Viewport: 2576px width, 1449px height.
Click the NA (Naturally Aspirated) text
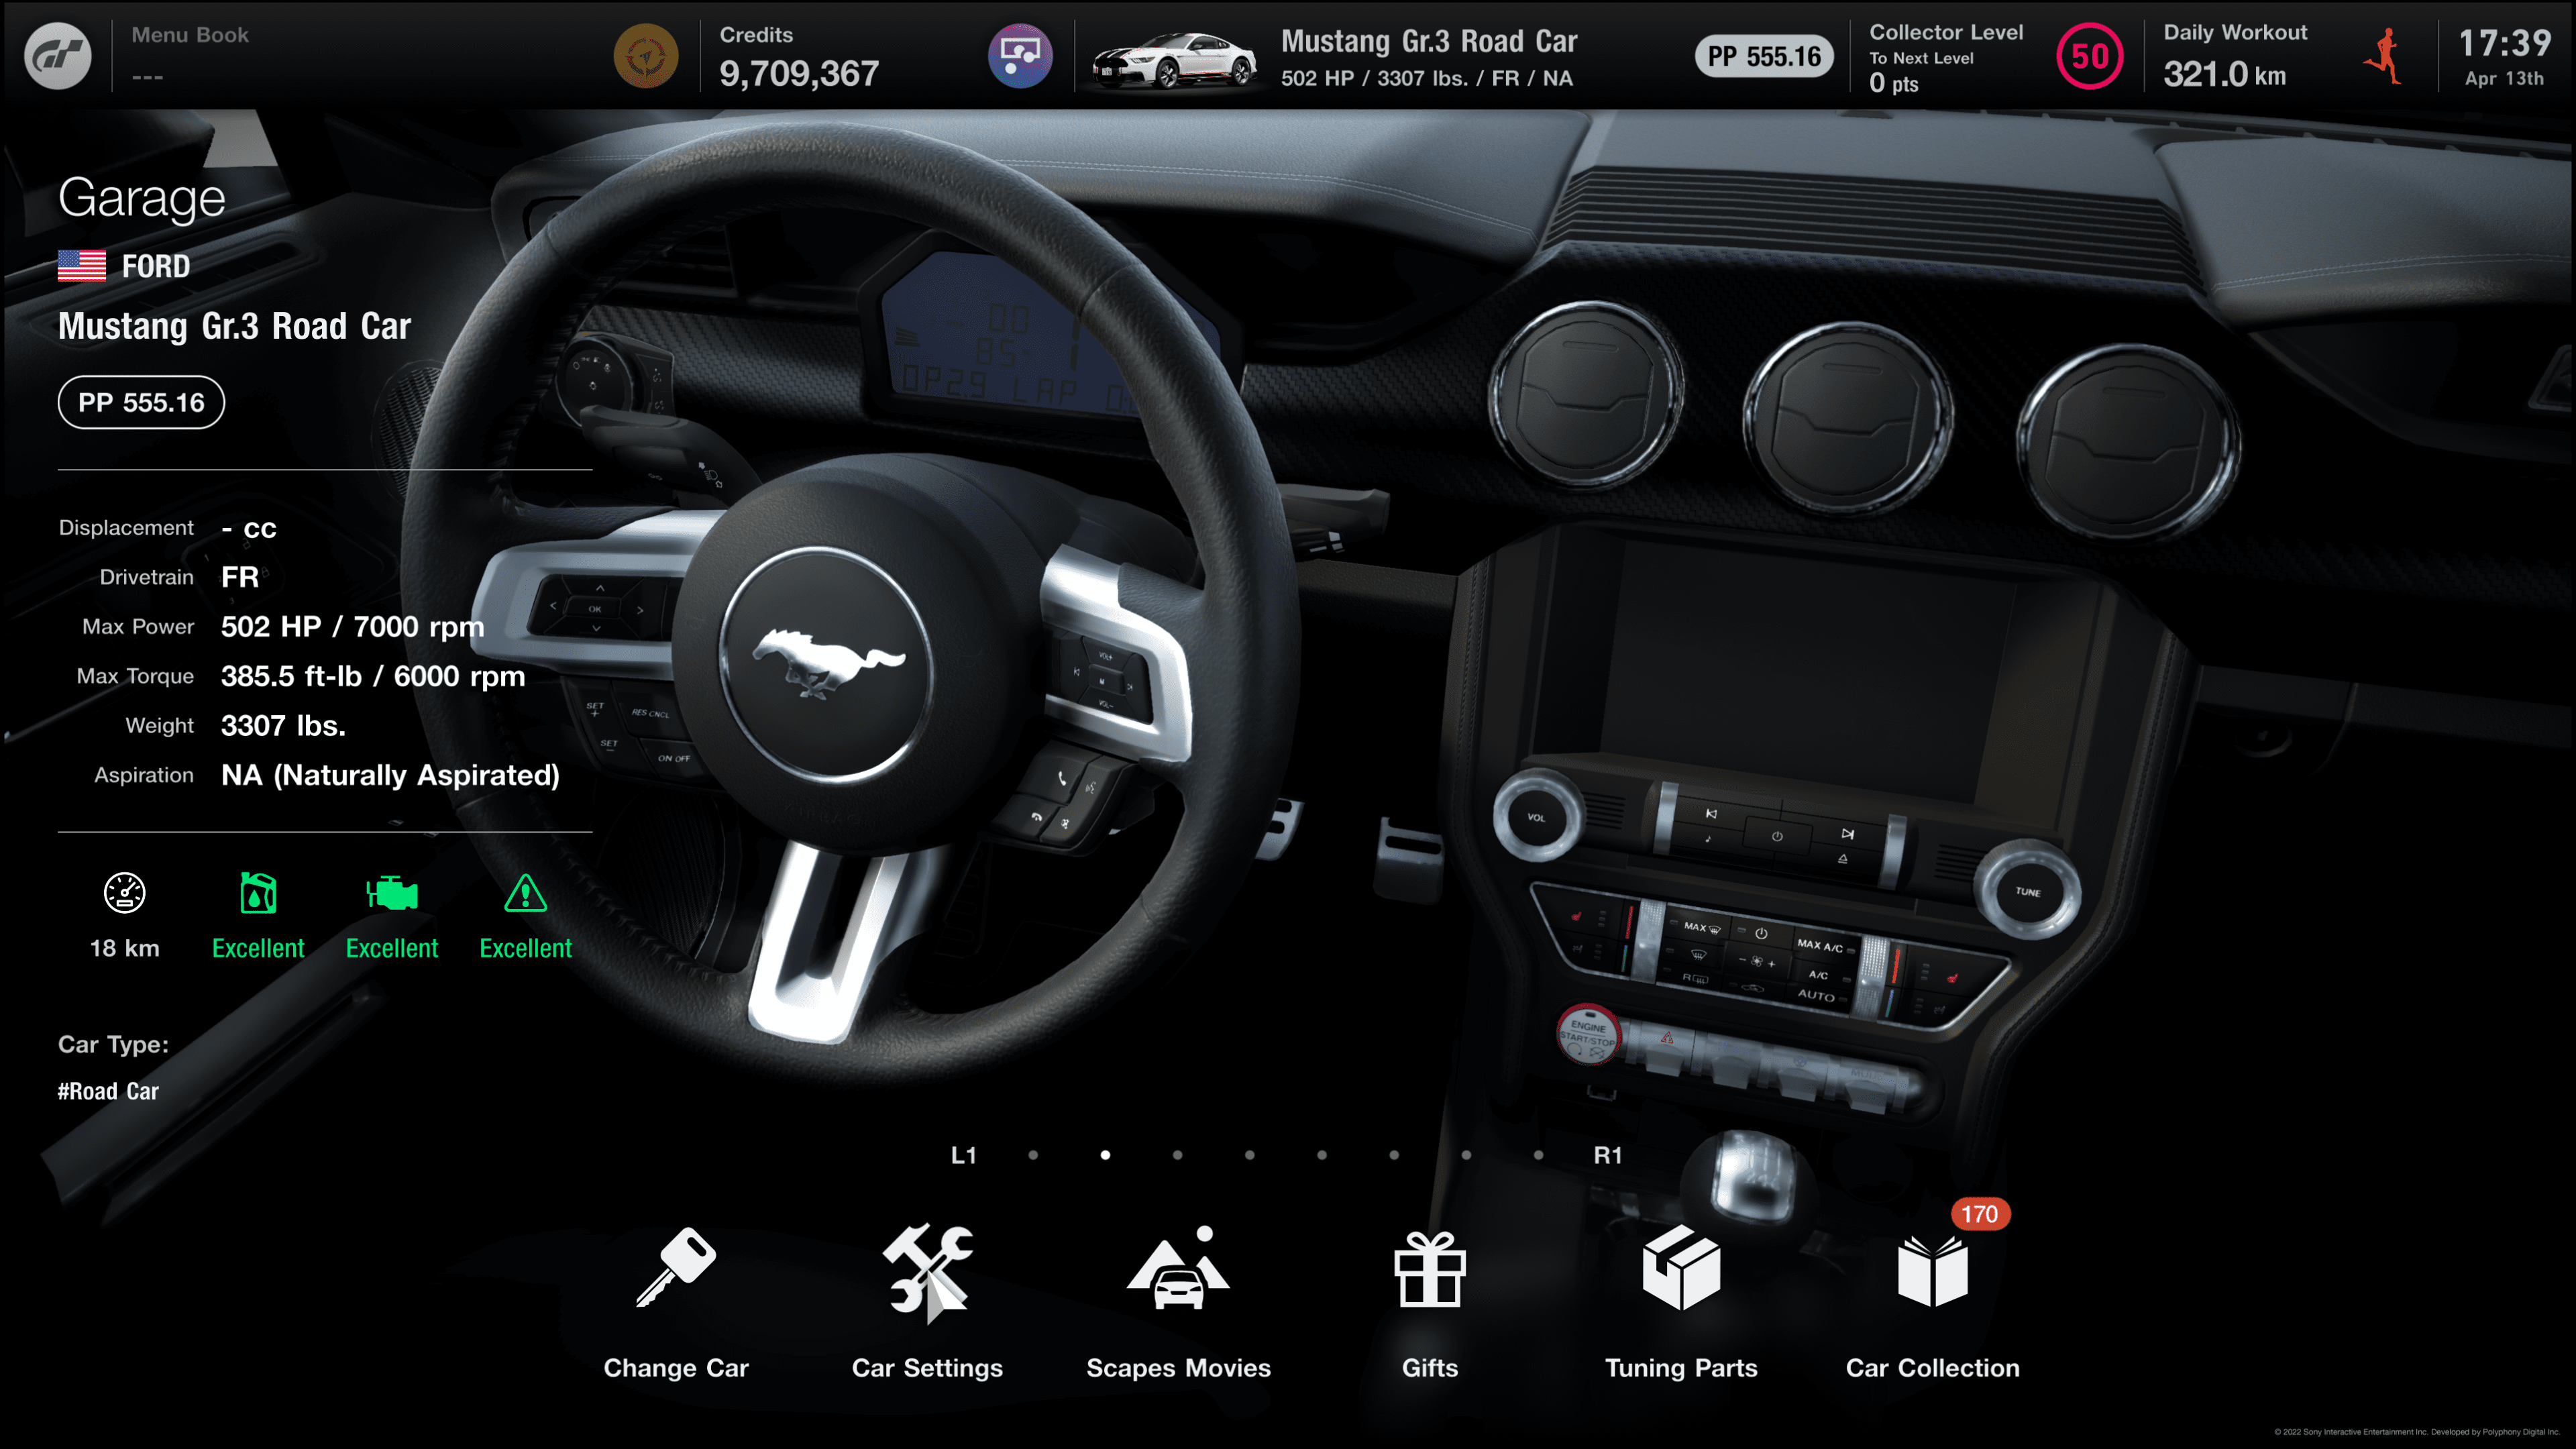tap(390, 775)
